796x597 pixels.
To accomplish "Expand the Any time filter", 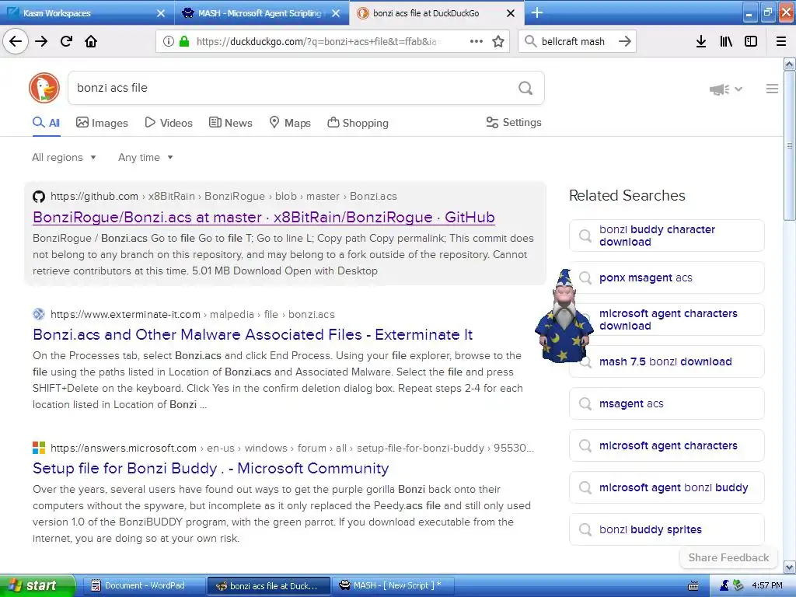I will pos(145,157).
